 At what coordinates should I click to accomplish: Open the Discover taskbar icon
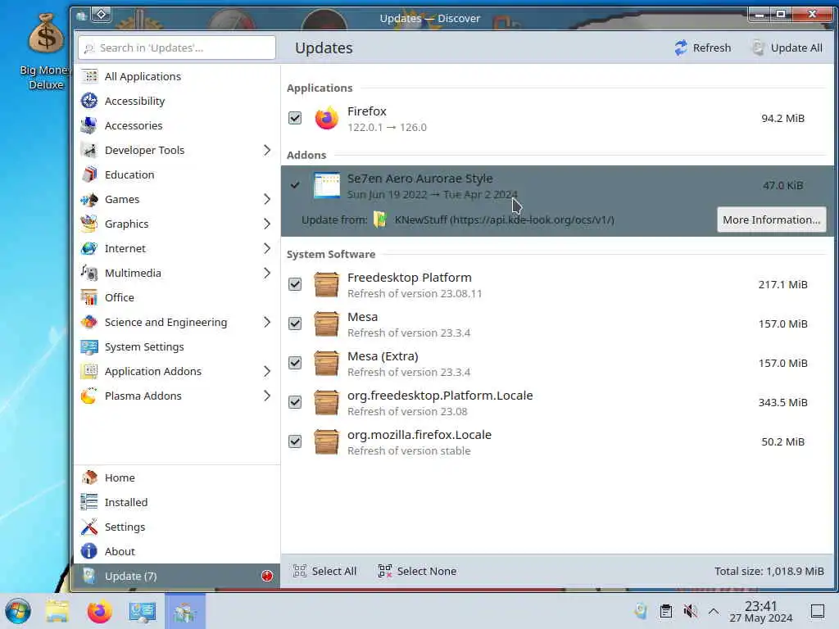[x=184, y=611]
